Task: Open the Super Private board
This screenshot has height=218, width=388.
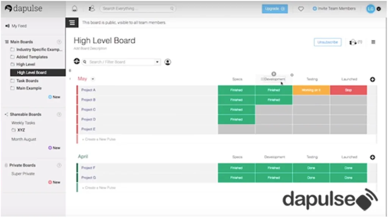Action: click(x=23, y=174)
